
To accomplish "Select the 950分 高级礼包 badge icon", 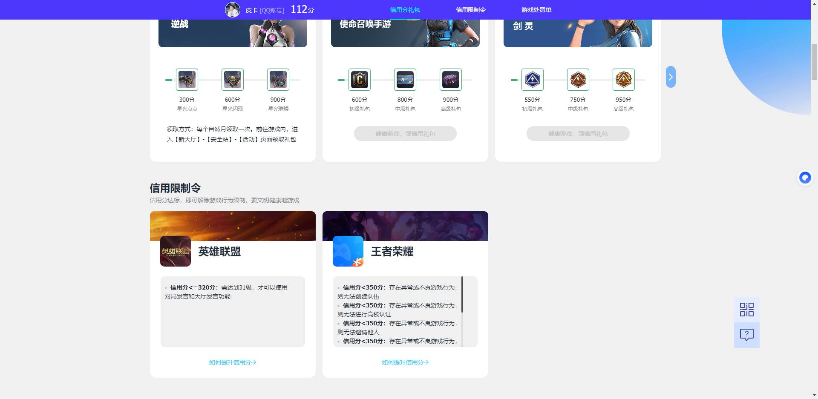I will [624, 80].
